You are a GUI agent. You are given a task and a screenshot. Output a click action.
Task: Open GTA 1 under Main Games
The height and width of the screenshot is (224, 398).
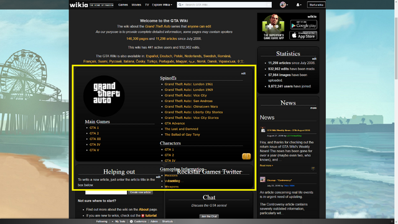coord(94,128)
